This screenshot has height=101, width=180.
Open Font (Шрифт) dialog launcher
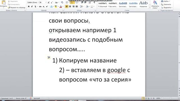tap(63, 10)
